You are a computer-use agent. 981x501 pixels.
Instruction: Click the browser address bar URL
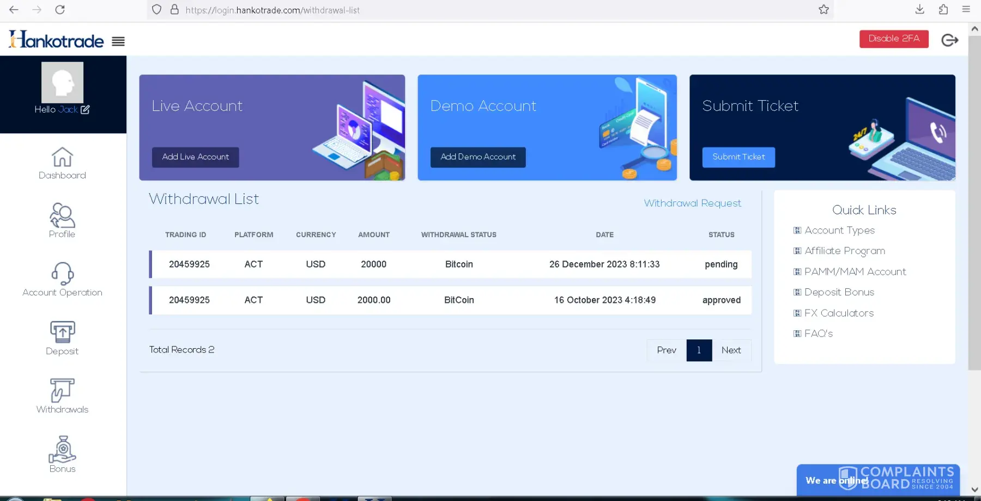tap(272, 10)
